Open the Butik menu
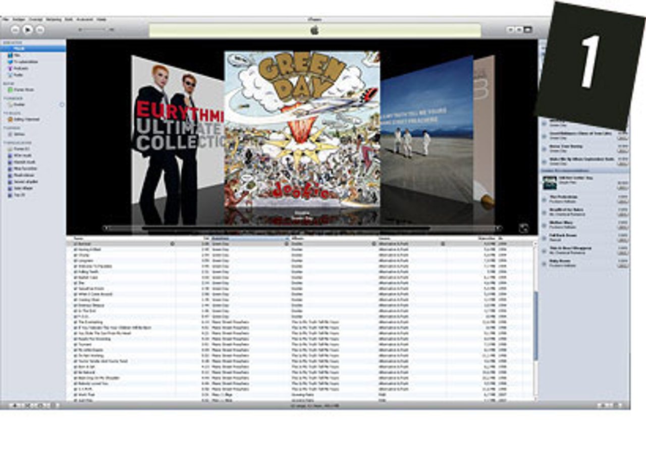Image resolution: width=646 pixels, height=473 pixels. tap(69, 19)
